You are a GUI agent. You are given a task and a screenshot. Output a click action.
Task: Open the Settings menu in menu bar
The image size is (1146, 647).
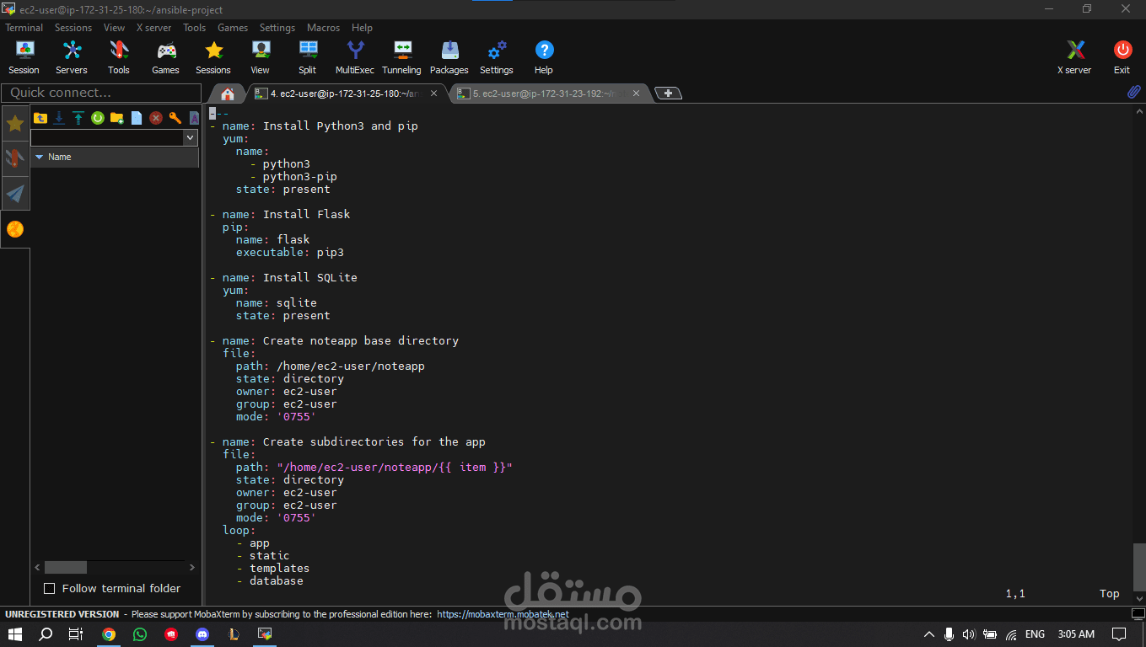(277, 28)
